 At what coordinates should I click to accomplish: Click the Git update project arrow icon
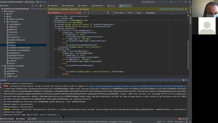click(x=175, y=2)
